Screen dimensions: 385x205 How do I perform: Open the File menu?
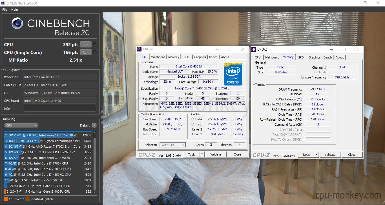coord(5,10)
